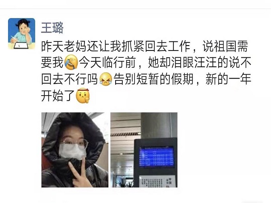
Task: Click the gray pillar in right photo
Action: point(156,125)
